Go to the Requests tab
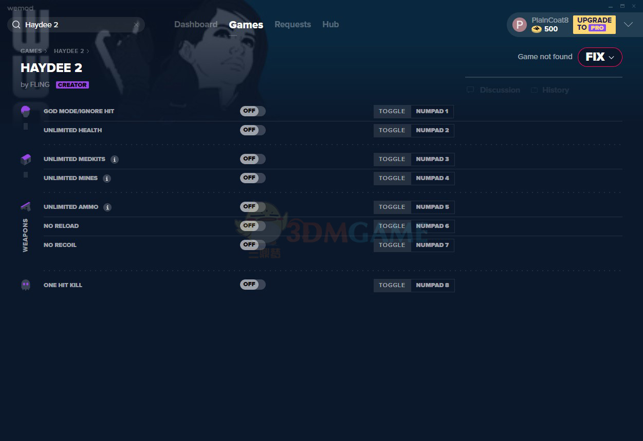The width and height of the screenshot is (643, 441). click(292, 25)
